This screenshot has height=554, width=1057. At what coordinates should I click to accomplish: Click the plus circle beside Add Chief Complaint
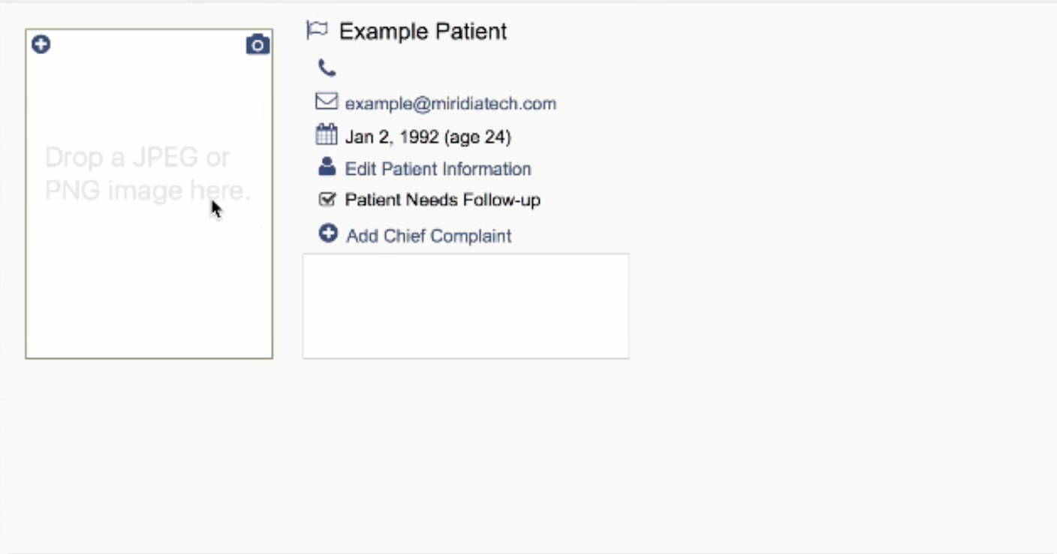pyautogui.click(x=328, y=233)
